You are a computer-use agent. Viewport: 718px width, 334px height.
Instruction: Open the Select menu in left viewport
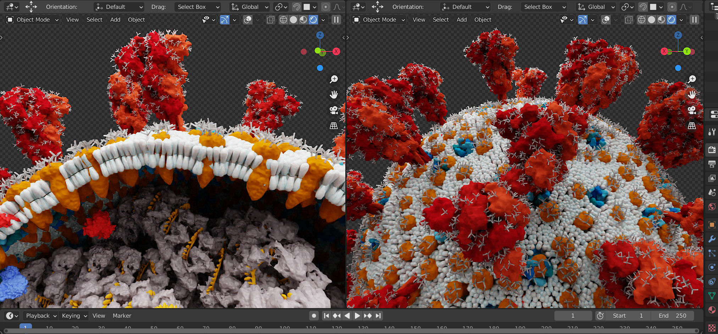[x=94, y=20]
